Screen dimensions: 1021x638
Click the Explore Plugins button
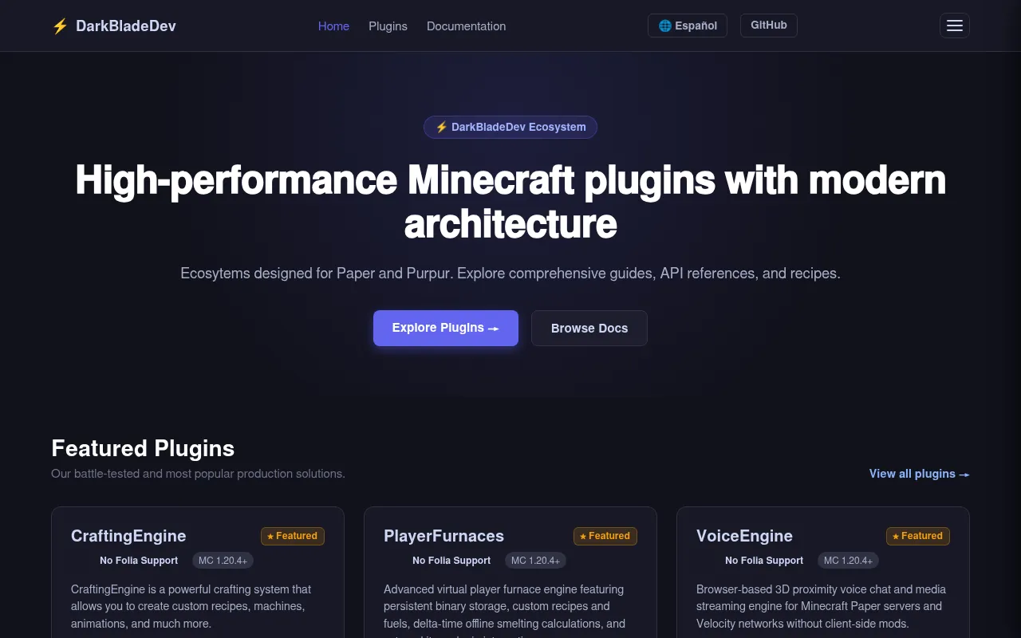pos(446,328)
